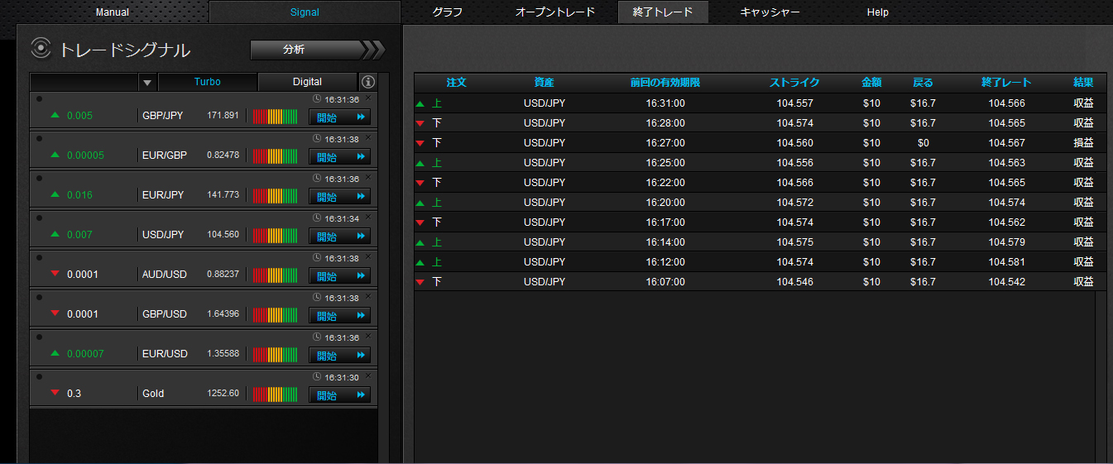The width and height of the screenshot is (1113, 464).
Task: Click the USD/JPY signal strength meter
Action: (x=275, y=235)
